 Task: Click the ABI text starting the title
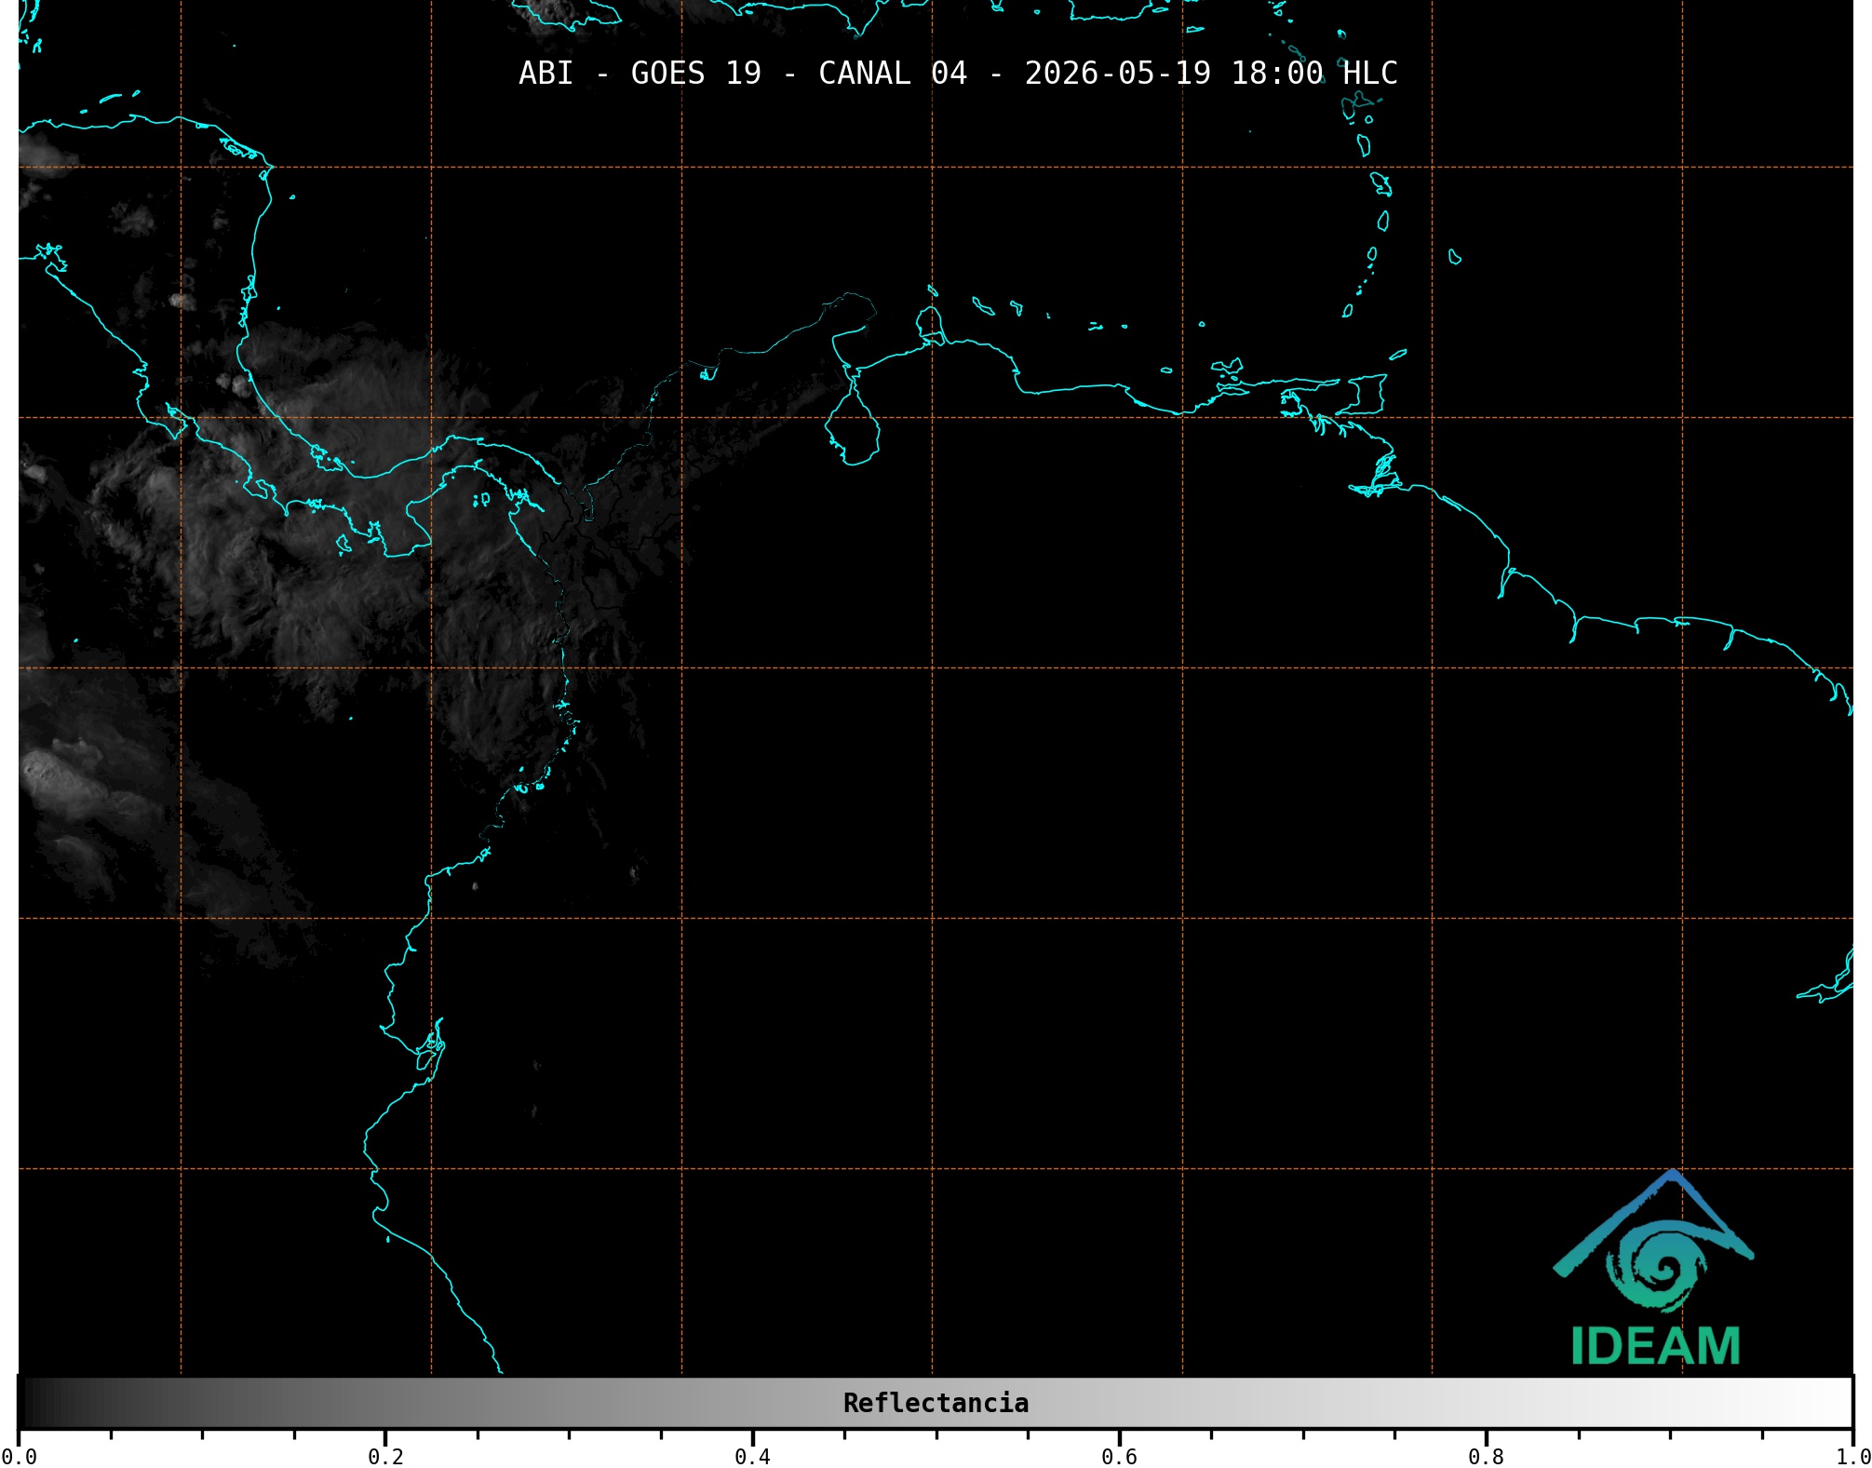[x=546, y=73]
